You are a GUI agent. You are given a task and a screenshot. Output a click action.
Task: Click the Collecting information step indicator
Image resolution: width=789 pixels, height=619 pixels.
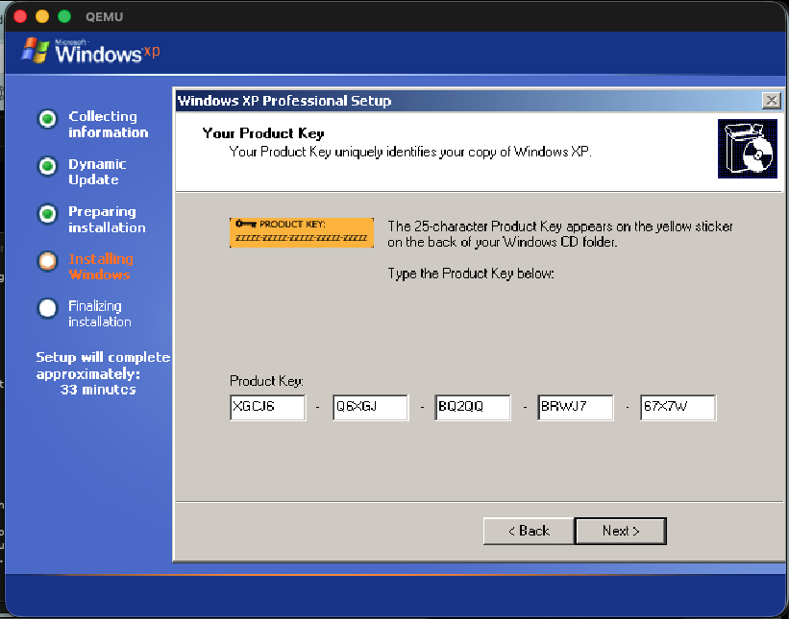pos(48,119)
